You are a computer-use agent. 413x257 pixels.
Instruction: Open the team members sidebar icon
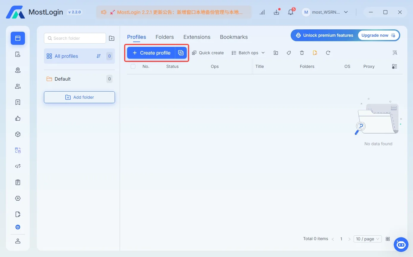click(18, 86)
